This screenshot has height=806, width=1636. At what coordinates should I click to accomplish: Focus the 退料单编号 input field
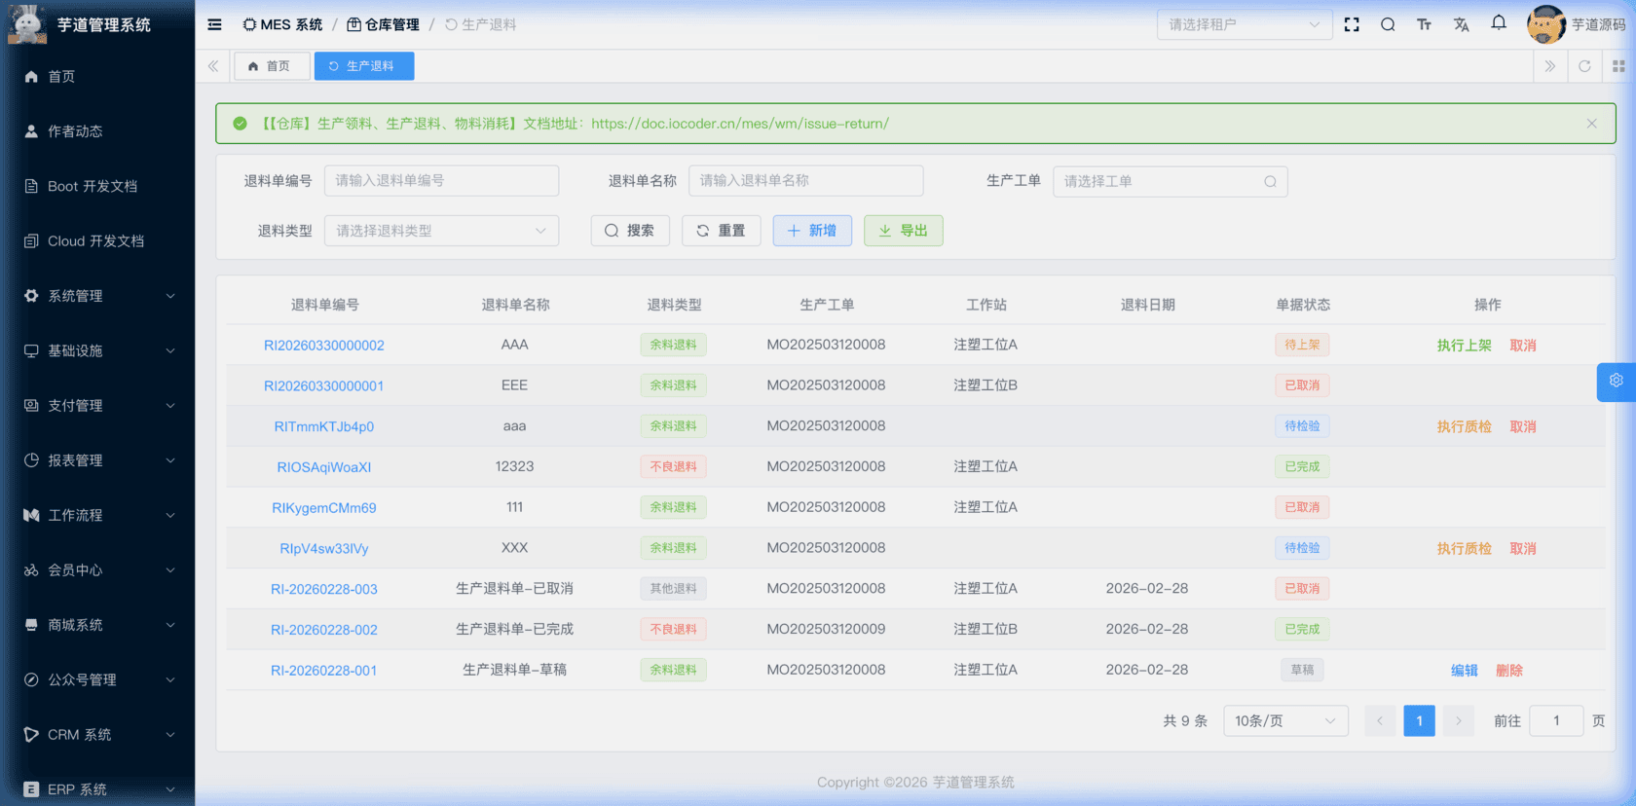[x=441, y=181]
